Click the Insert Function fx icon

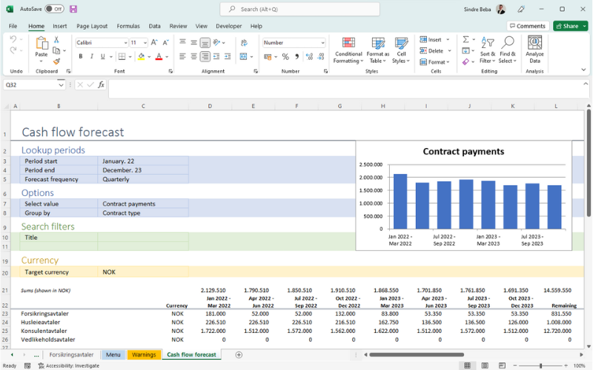(x=101, y=85)
